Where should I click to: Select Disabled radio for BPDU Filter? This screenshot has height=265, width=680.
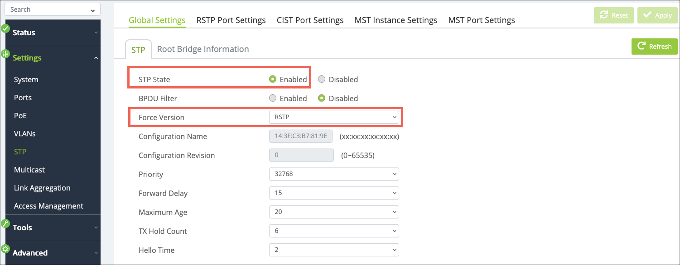tap(322, 98)
